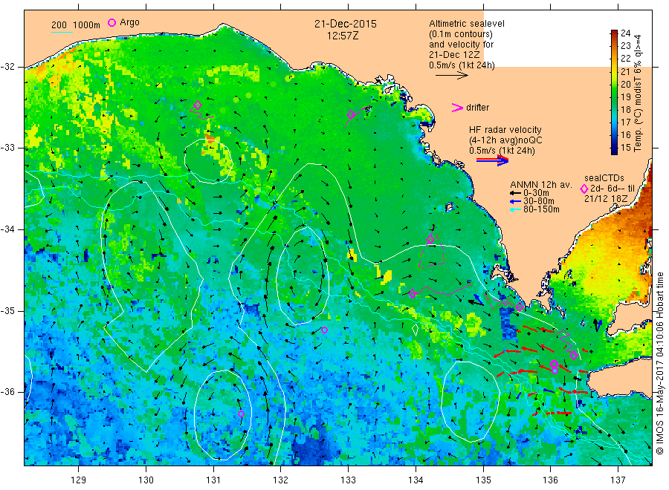
Task: Click the vertical IMOS copyright timestamp text
Action: click(660, 364)
